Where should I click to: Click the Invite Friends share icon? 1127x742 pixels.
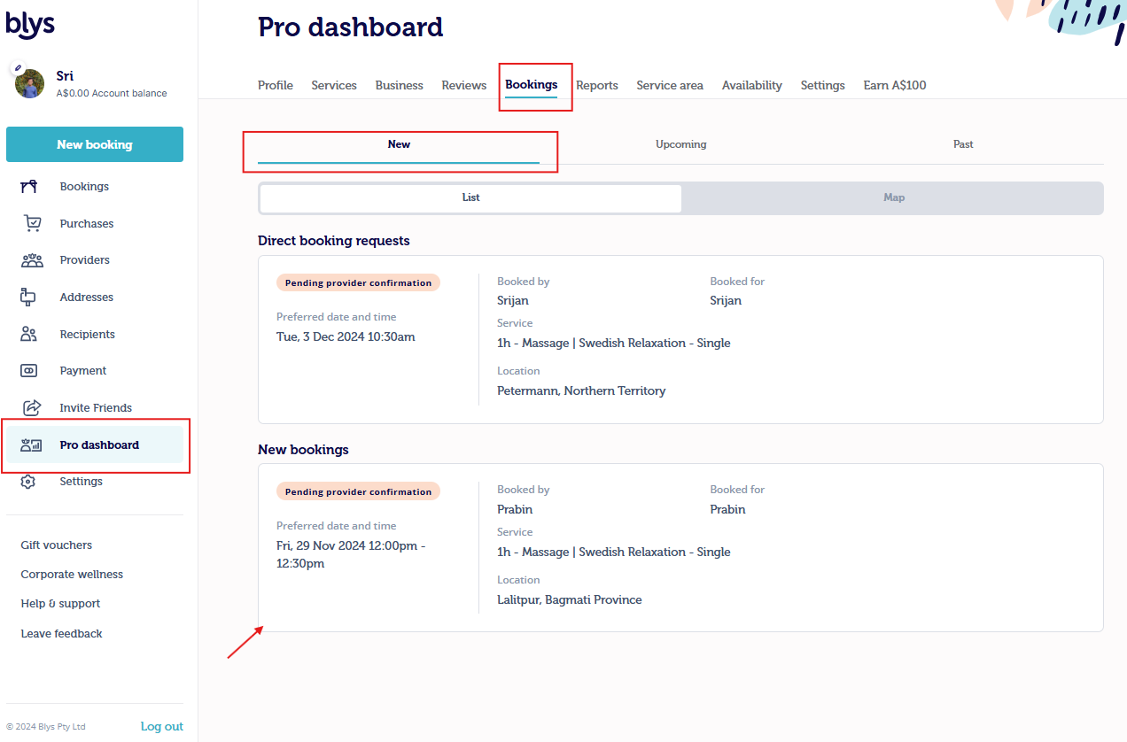[31, 408]
